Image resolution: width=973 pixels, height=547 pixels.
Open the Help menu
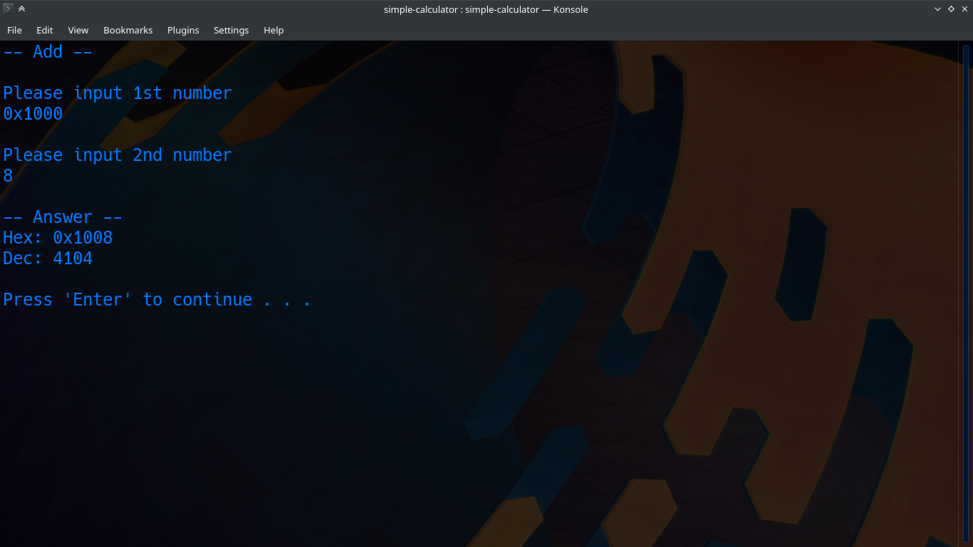(x=274, y=30)
